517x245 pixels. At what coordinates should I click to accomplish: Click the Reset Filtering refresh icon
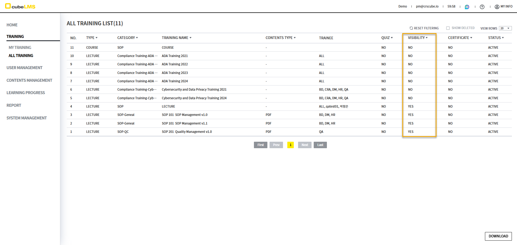[411, 28]
